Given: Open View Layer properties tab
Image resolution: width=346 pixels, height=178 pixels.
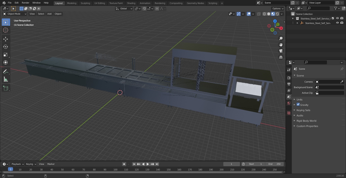Looking at the screenshot, I should (x=289, y=90).
